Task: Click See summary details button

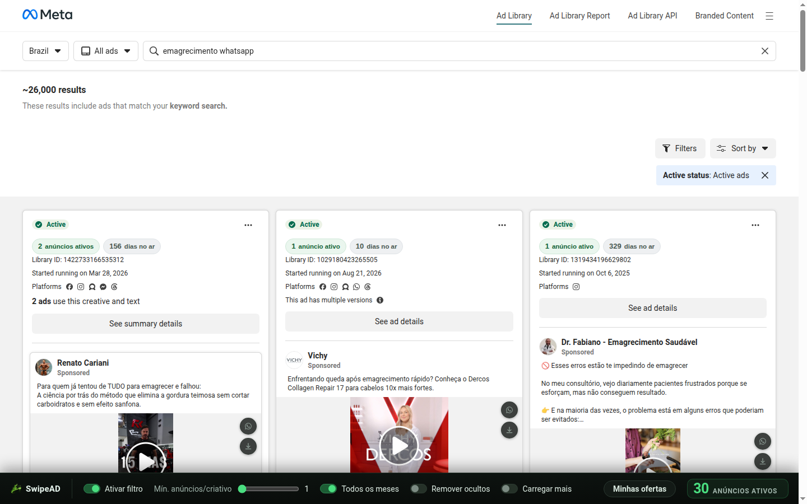Action: [x=146, y=324]
